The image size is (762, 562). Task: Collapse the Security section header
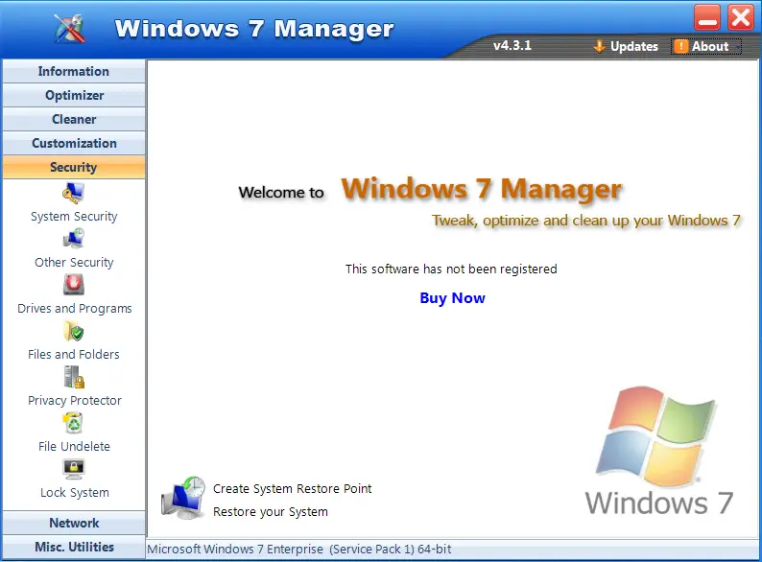[x=74, y=167]
